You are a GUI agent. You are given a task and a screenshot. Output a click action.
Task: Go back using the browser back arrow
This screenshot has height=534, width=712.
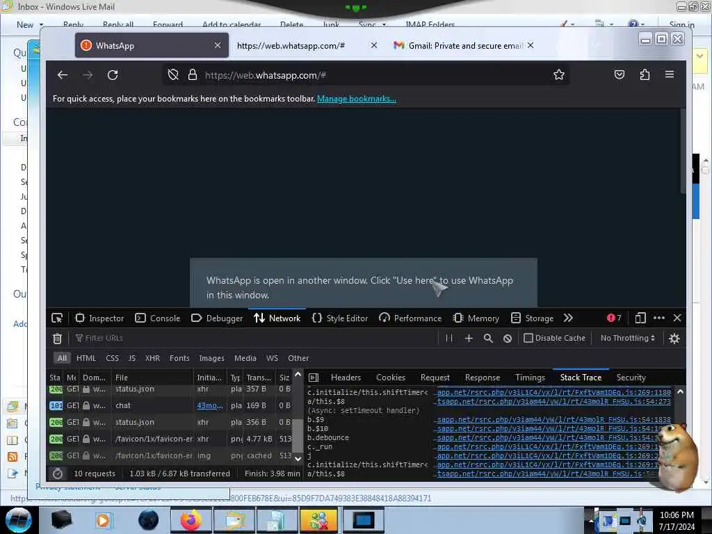pyautogui.click(x=62, y=75)
